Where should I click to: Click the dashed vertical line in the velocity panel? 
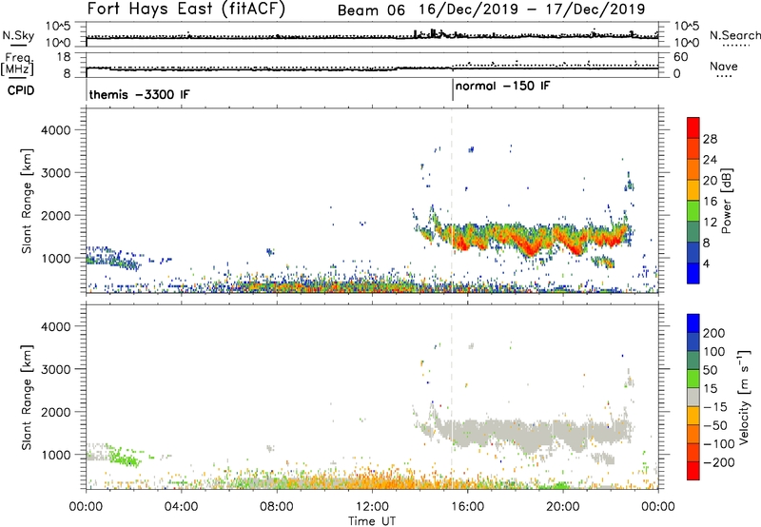[452, 397]
